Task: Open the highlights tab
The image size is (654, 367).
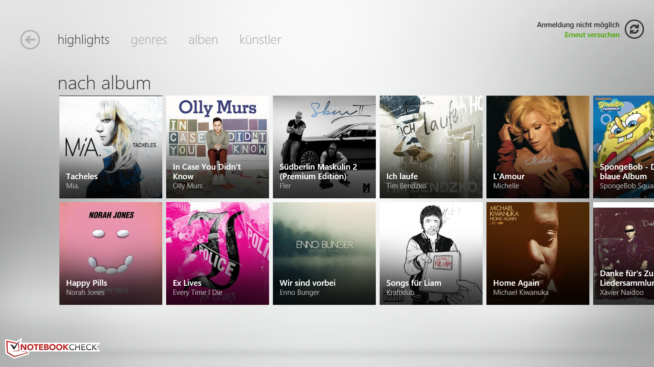Action: tap(83, 40)
